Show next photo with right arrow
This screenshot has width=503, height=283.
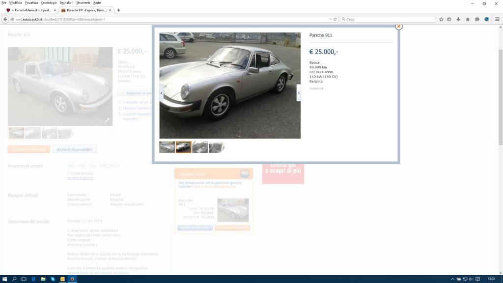298,93
